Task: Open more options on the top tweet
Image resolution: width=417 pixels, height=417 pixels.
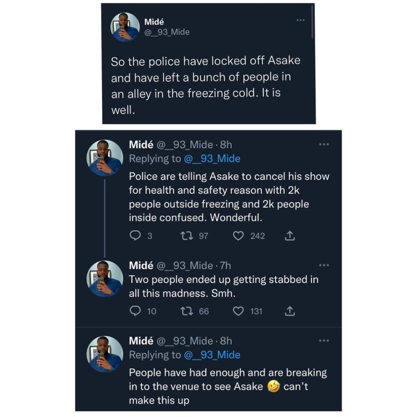Action: (x=301, y=20)
